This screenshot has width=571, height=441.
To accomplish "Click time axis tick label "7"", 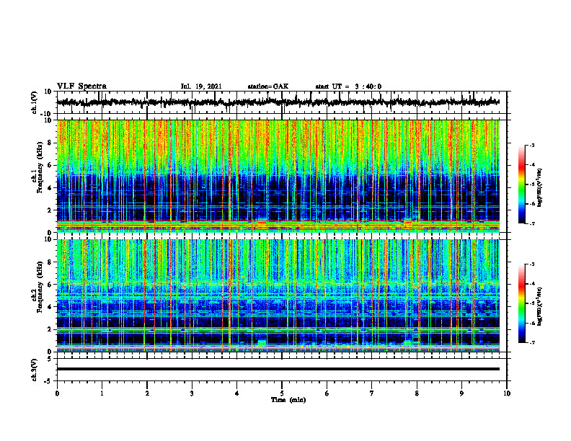I will click(372, 393).
